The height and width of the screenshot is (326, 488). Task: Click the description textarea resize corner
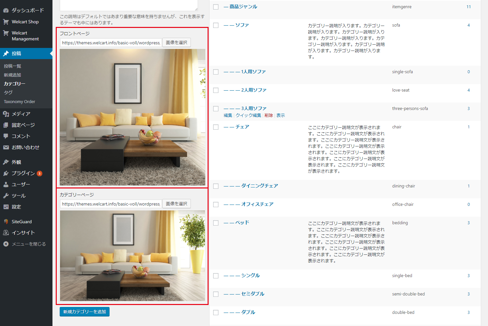click(196, 9)
